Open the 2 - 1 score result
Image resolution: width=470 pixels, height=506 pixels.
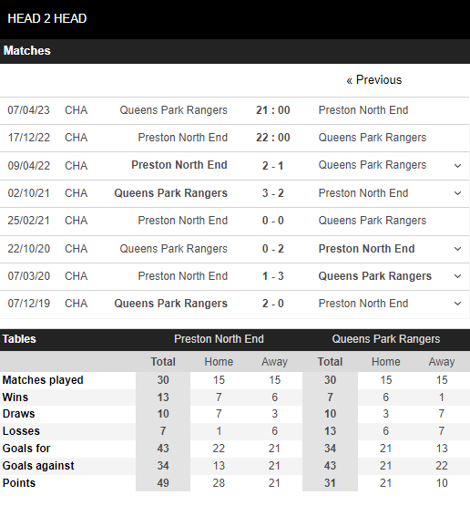[272, 166]
